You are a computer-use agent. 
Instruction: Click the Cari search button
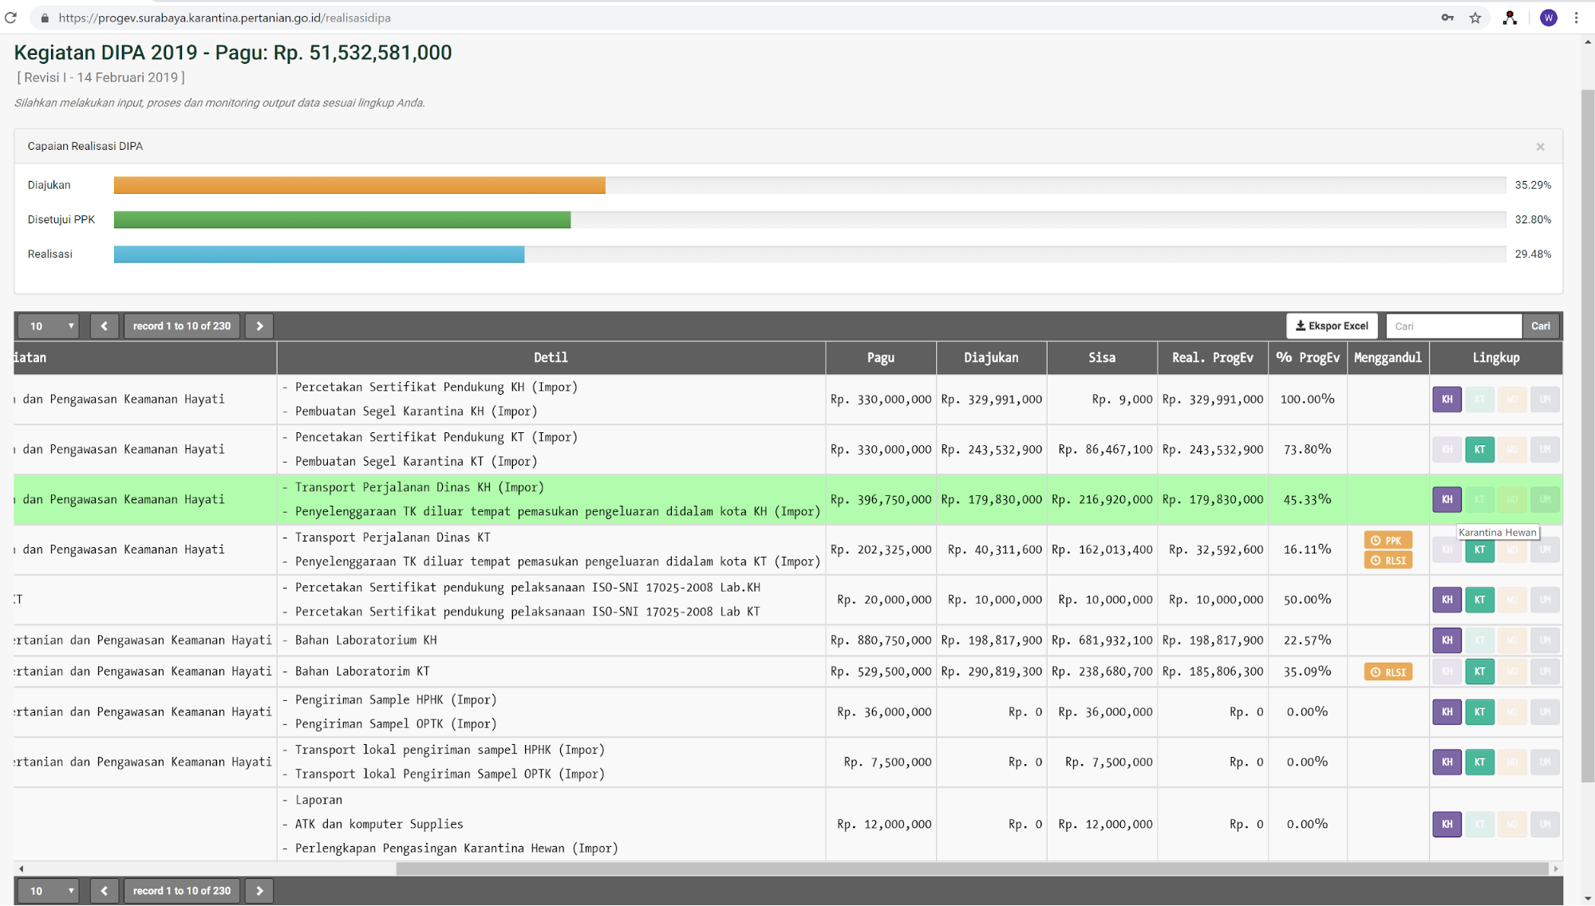pyautogui.click(x=1540, y=326)
